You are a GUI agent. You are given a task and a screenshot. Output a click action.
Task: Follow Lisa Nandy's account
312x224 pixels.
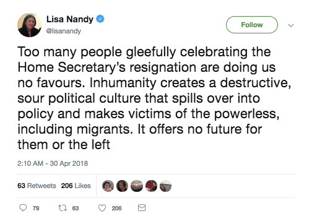252,25
